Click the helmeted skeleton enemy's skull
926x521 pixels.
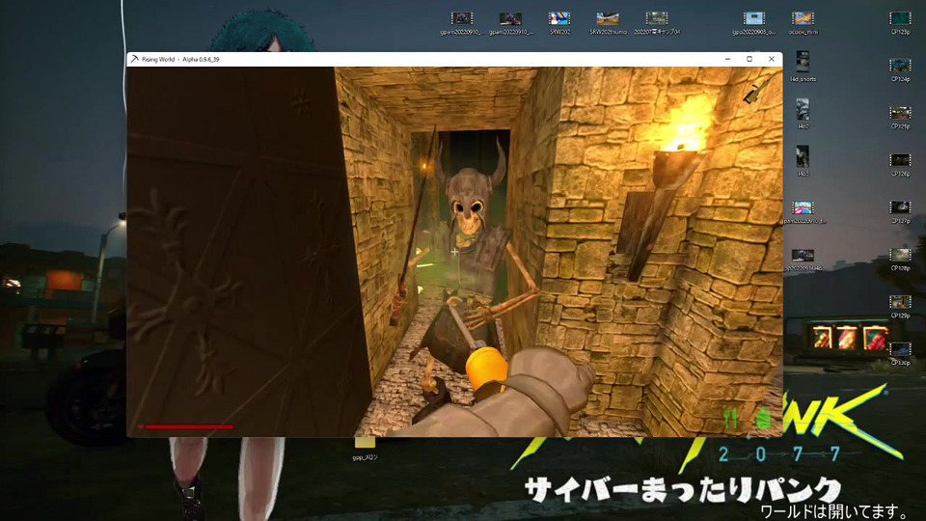click(x=469, y=216)
